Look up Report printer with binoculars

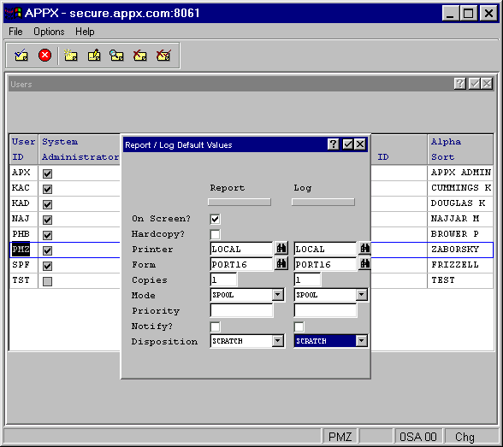click(x=281, y=248)
